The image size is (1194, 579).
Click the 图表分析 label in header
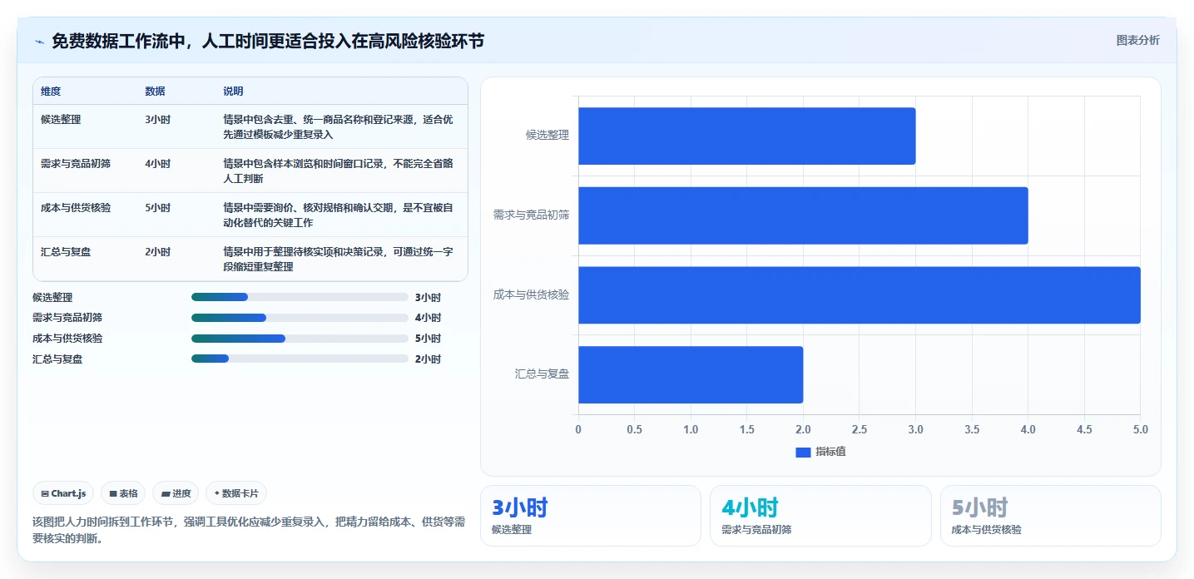[1137, 40]
